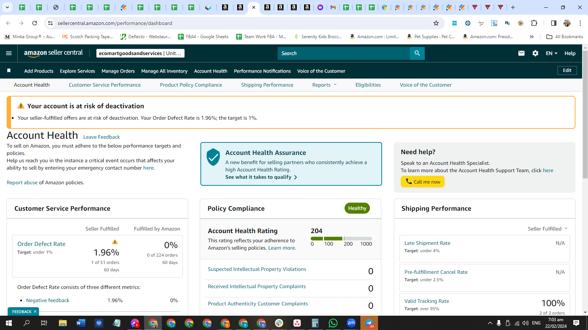Expand the Reports menu
The height and width of the screenshot is (330, 588).
pos(324,85)
